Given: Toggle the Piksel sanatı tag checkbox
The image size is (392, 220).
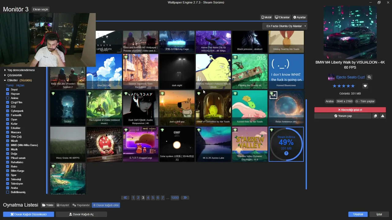Looking at the screenshot, I should [x=8, y=158].
